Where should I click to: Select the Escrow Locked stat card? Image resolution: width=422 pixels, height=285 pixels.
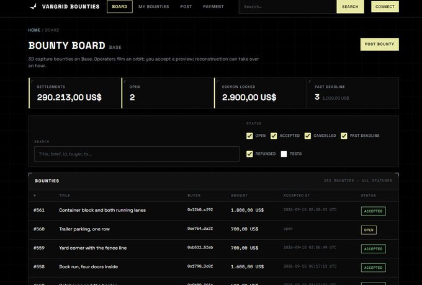(260, 93)
